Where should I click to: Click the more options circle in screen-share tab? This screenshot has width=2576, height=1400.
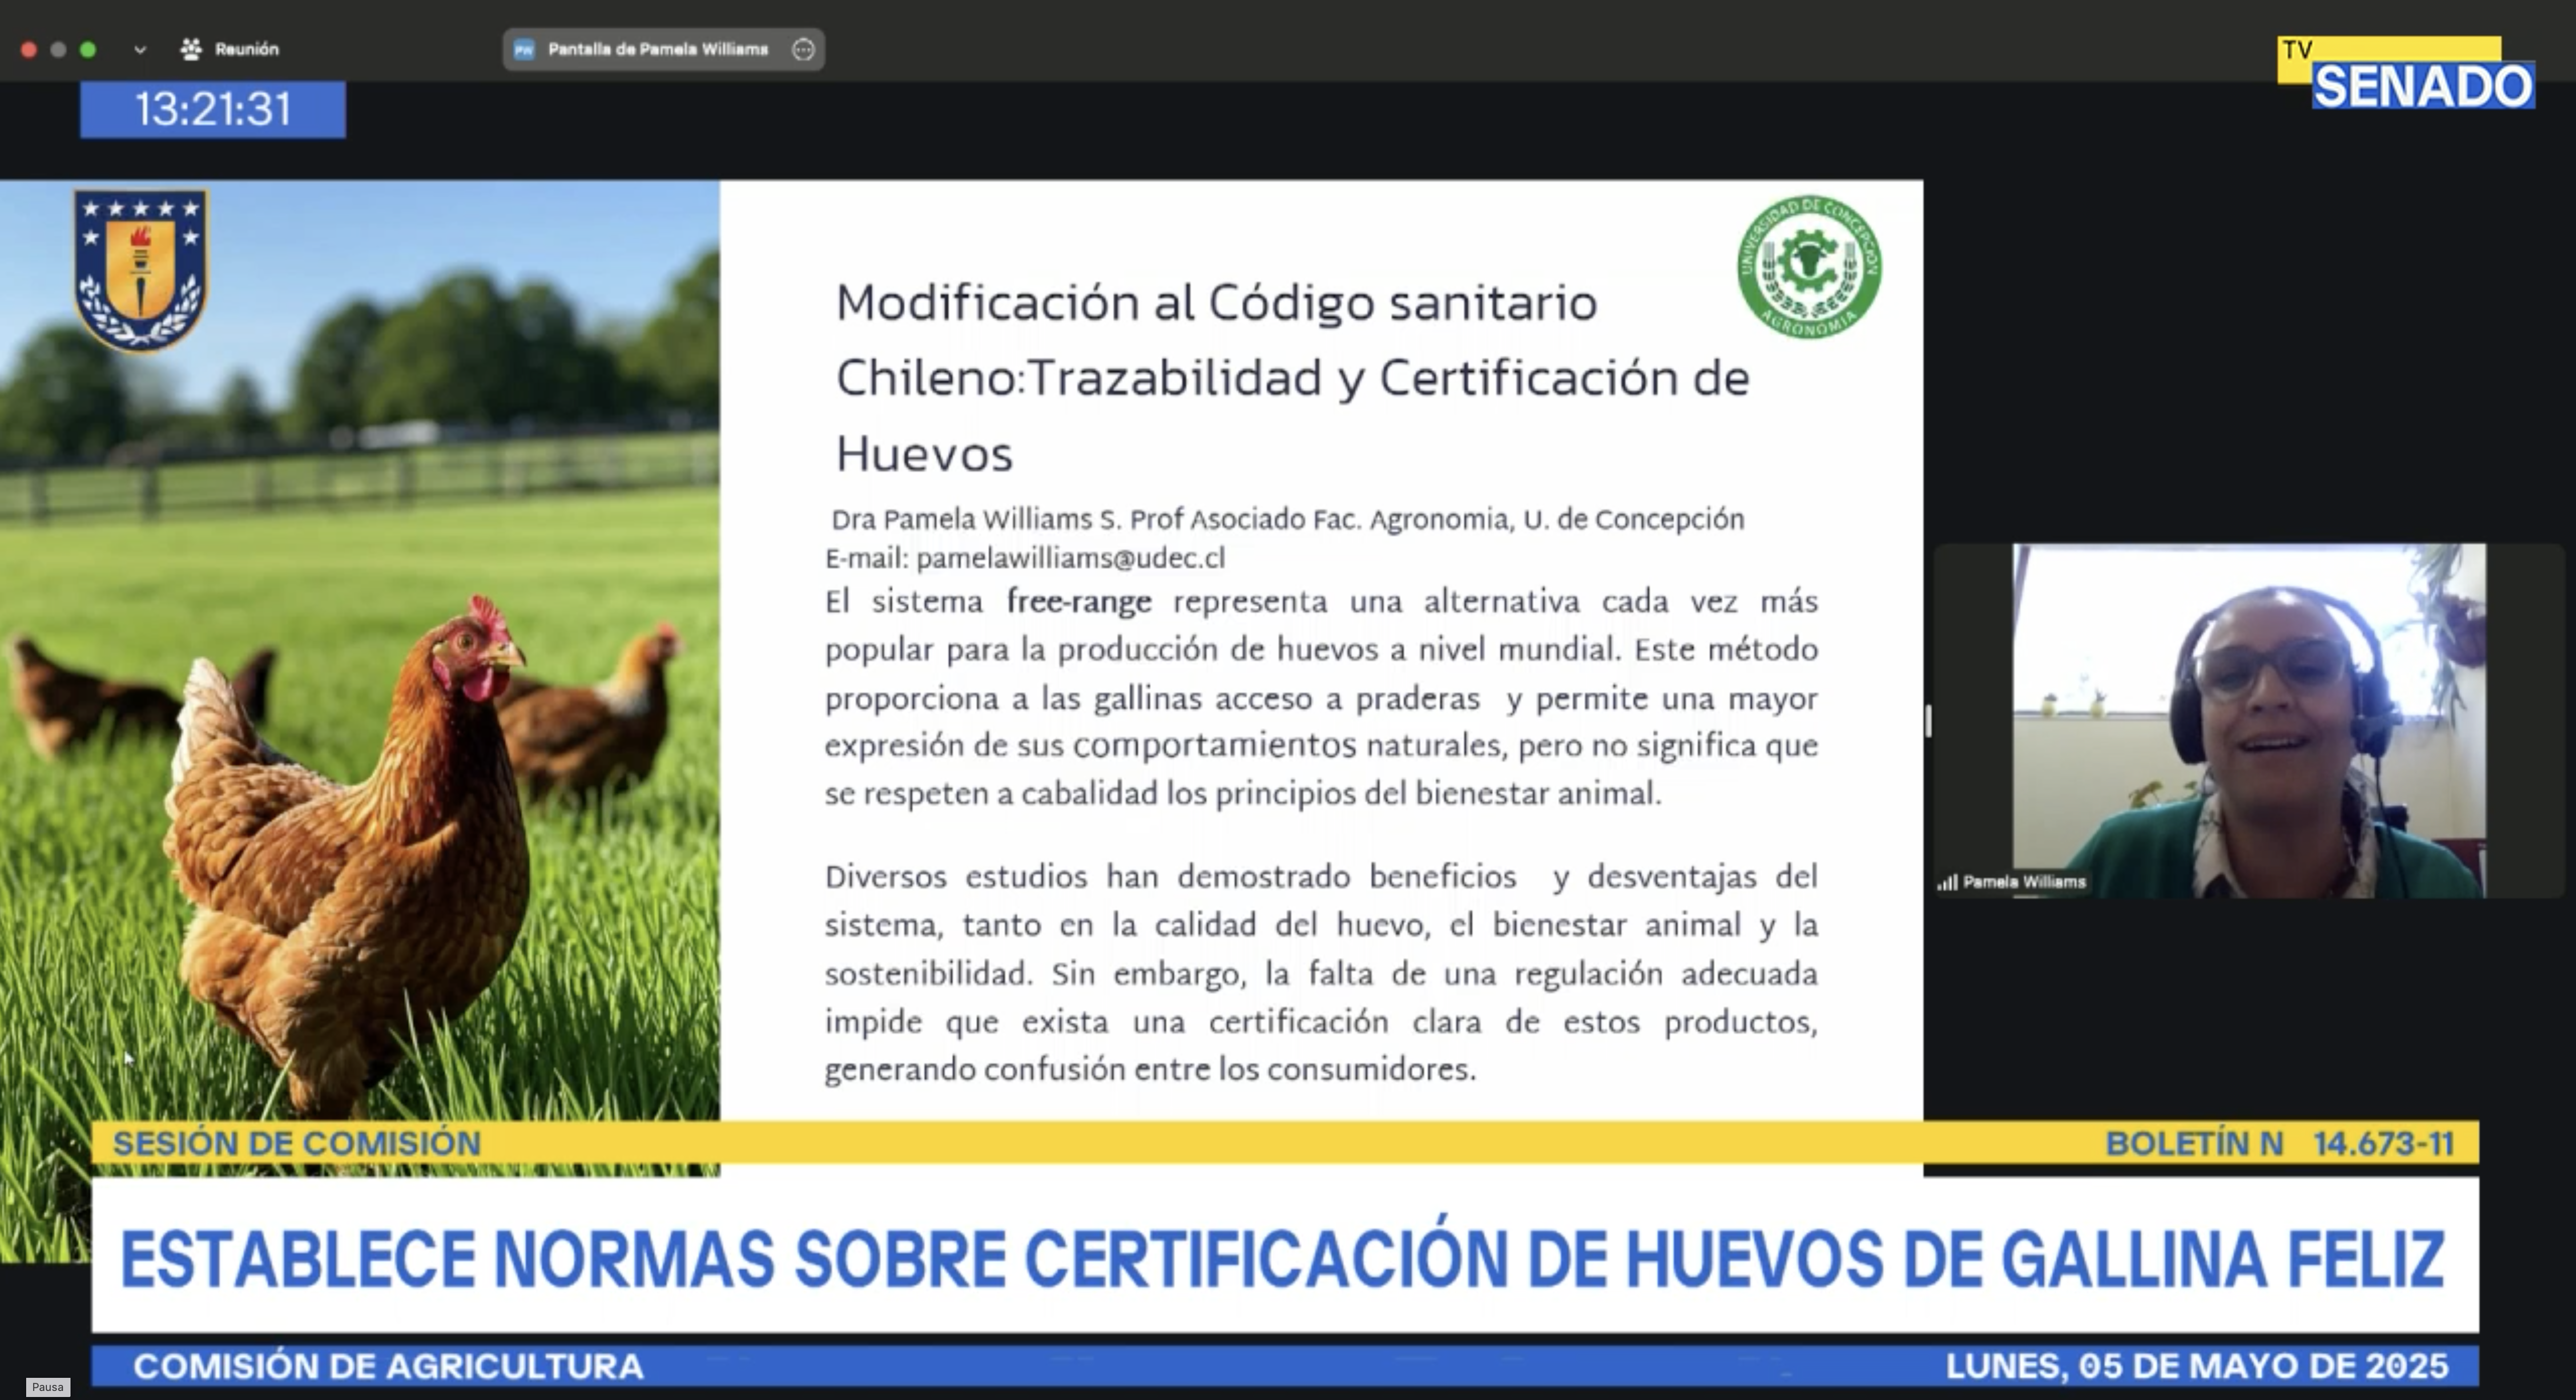[803, 49]
